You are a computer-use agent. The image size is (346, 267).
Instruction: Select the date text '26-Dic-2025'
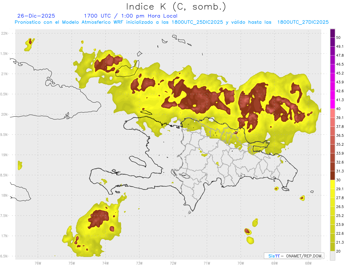coord(36,16)
